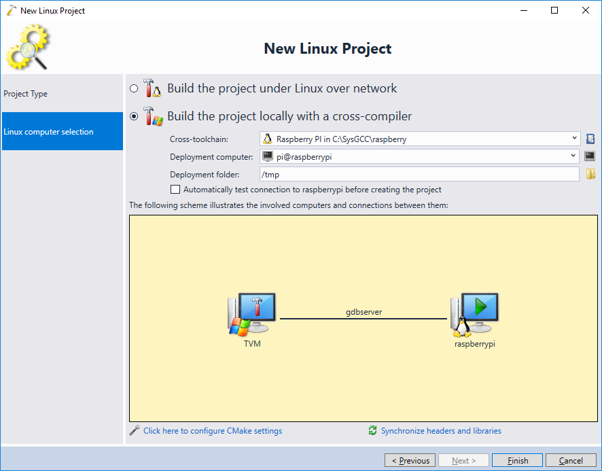Click SSH terminal icon beside Deployment computer

590,156
